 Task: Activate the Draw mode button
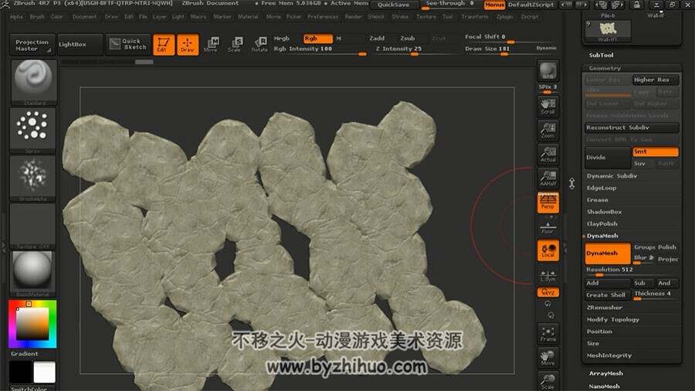(x=188, y=44)
